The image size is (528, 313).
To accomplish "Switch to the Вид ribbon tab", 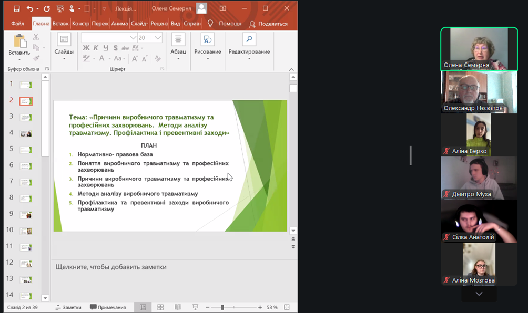I will (176, 24).
